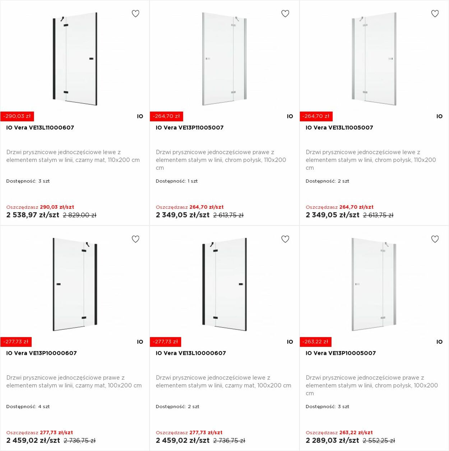Open product title IO Vera VE13L11005007
Image resolution: width=449 pixels, height=451 pixels.
click(339, 128)
